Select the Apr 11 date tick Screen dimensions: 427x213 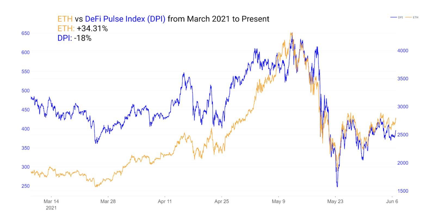(x=165, y=201)
